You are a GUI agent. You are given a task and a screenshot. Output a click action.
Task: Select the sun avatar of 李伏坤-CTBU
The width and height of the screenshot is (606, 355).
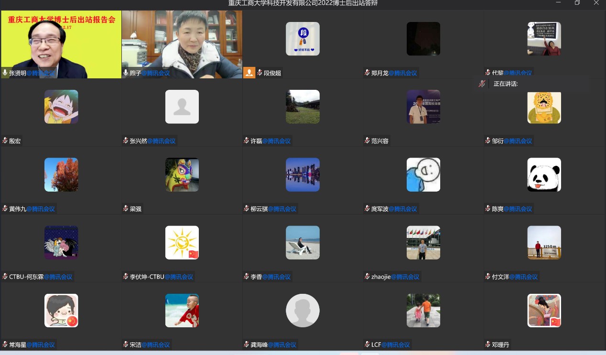[182, 243]
